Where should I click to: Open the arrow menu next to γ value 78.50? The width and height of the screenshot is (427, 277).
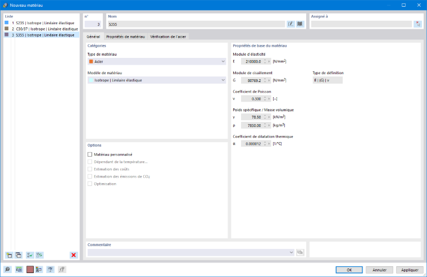point(269,117)
